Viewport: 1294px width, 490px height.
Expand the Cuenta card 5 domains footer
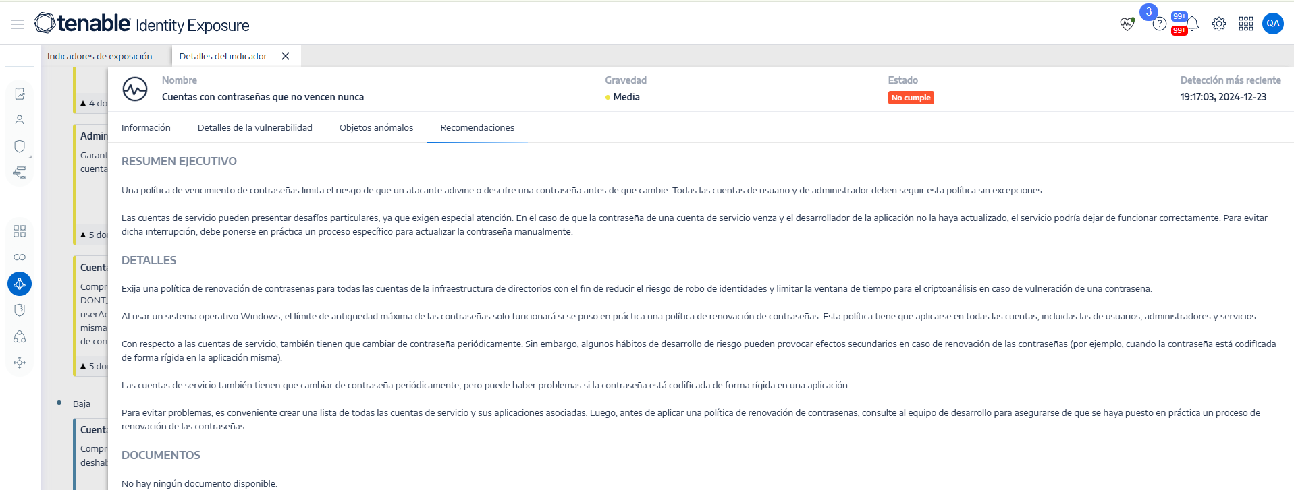click(93, 366)
